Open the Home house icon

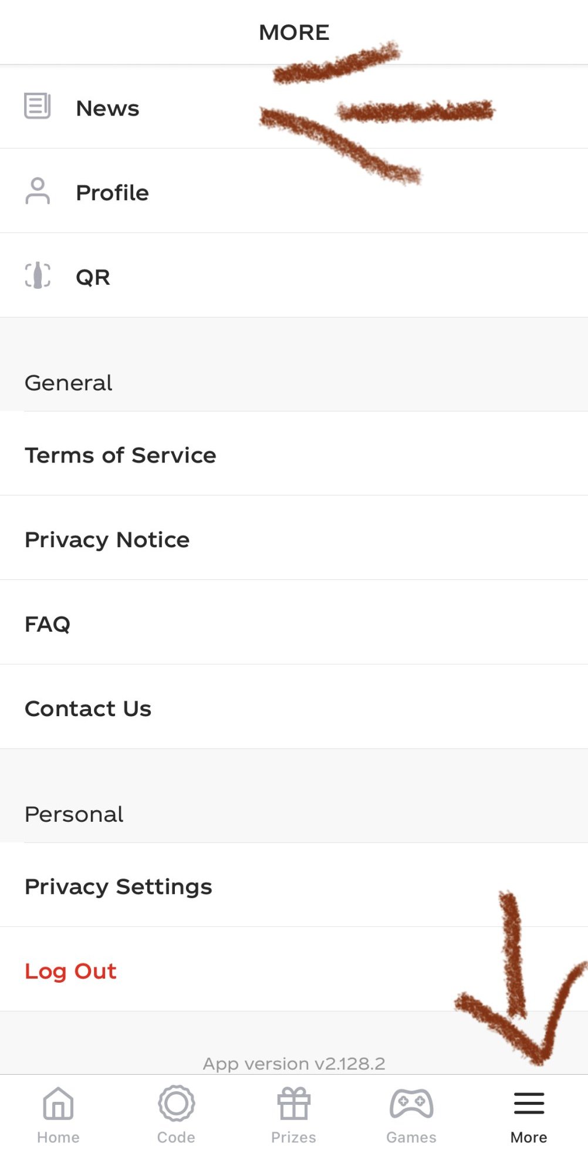click(58, 1104)
